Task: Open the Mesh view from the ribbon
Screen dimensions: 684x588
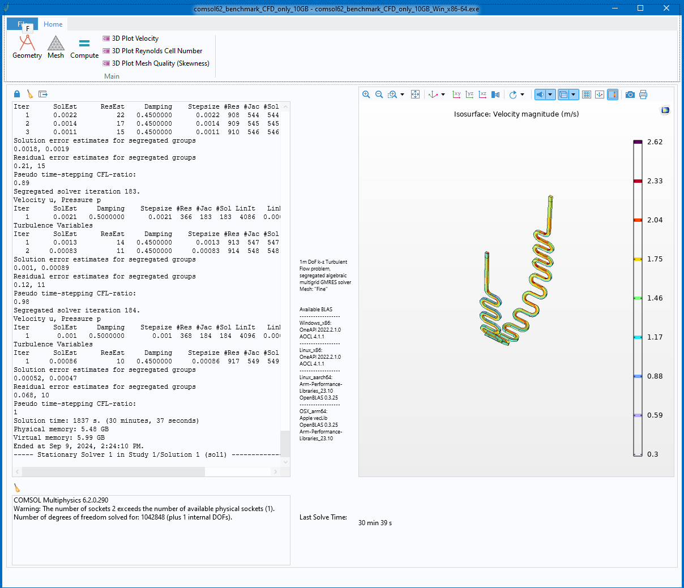Action: pyautogui.click(x=55, y=47)
